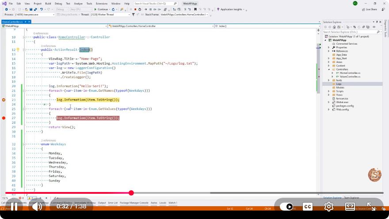This screenshot has height=219, width=389.
Task: Toggle the autoplay switch
Action: pyautogui.click(x=286, y=207)
